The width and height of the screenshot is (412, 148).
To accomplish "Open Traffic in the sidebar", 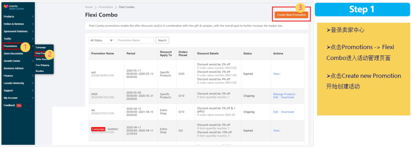I will [7, 39].
